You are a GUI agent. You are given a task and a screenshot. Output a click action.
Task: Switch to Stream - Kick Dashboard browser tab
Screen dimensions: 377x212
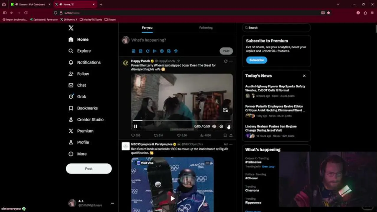(31, 4)
